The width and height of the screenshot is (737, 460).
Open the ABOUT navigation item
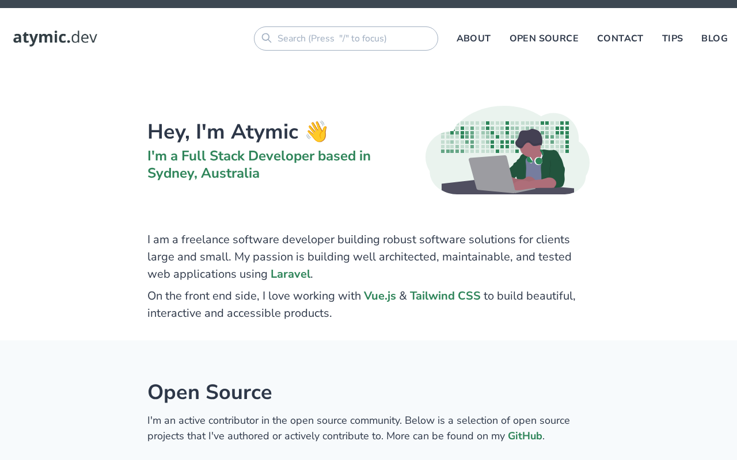[x=473, y=39]
